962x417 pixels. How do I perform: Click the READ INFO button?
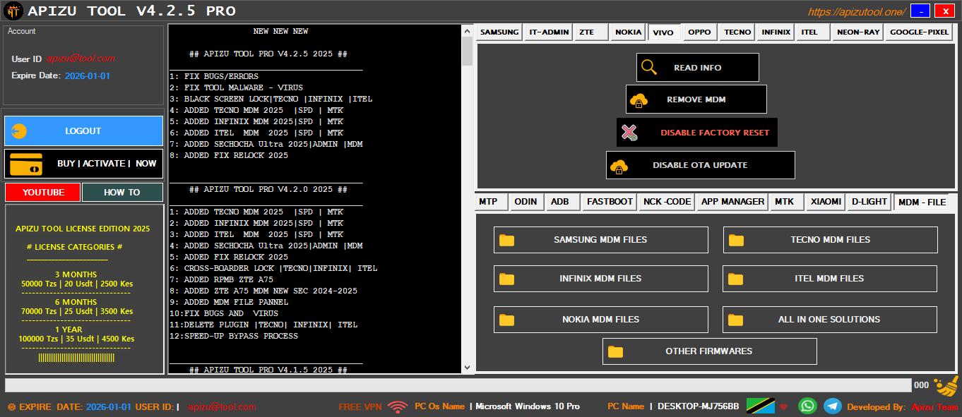pyautogui.click(x=698, y=68)
